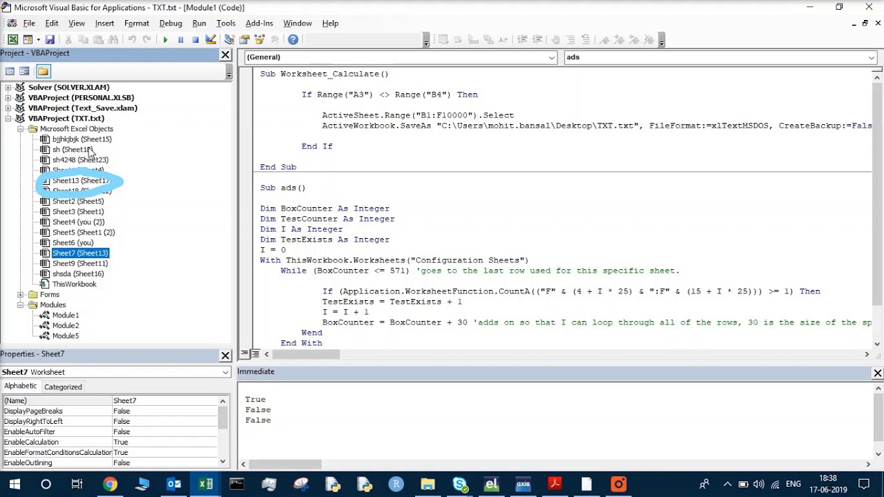Open the Format menu
Viewport: 884px width, 497px height.
[x=137, y=23]
